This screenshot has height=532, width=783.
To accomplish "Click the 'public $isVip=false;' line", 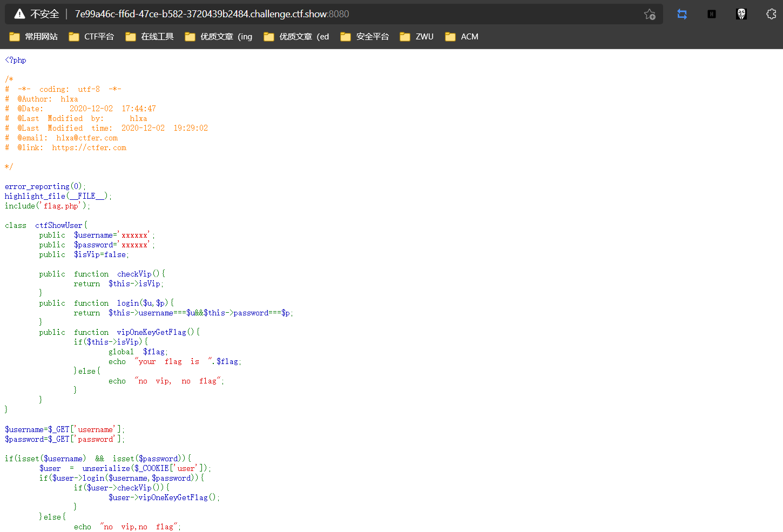I will (x=84, y=254).
